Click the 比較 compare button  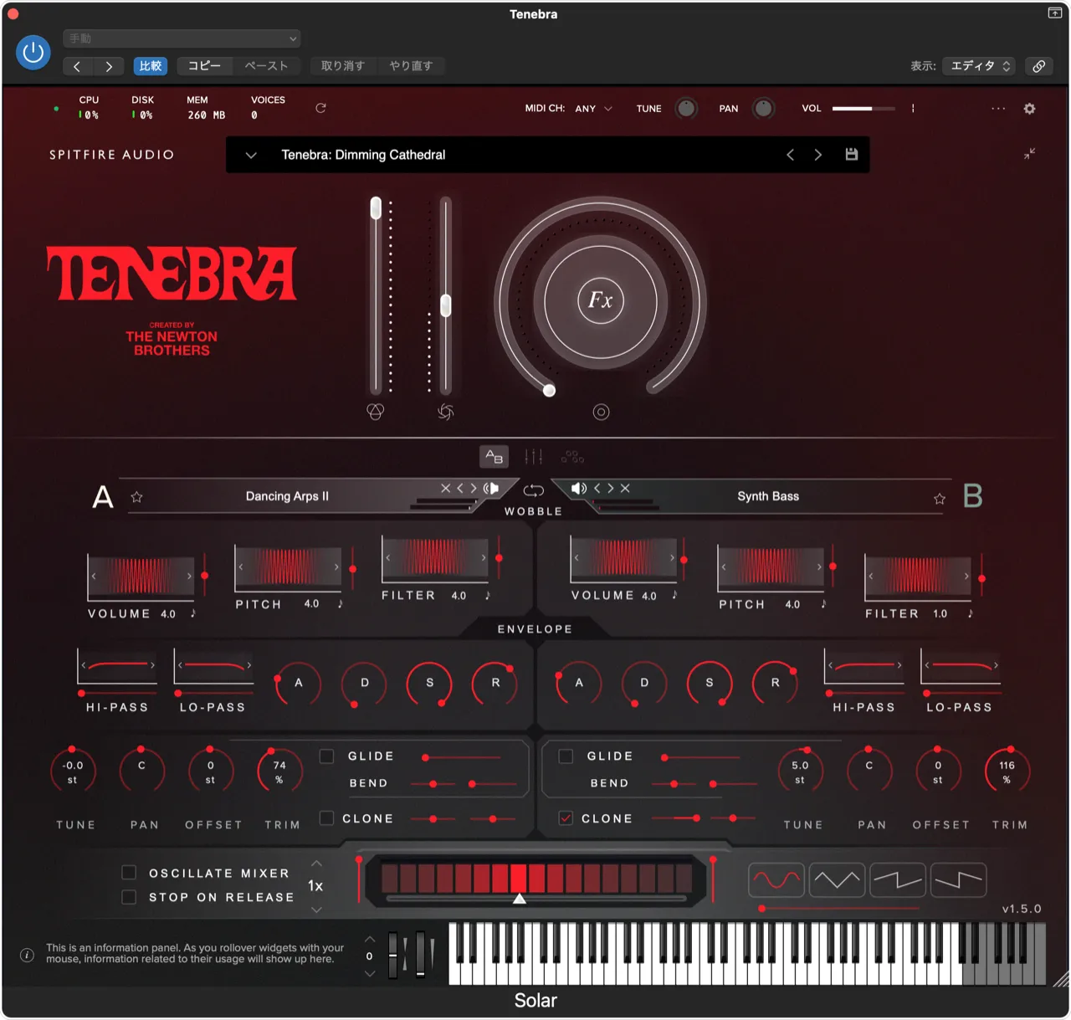[151, 66]
